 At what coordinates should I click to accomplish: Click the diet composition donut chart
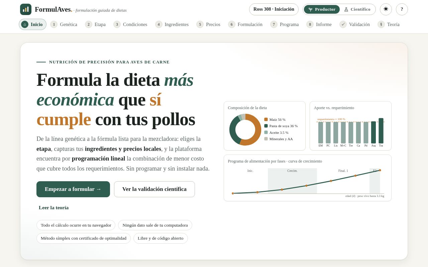[245, 129]
